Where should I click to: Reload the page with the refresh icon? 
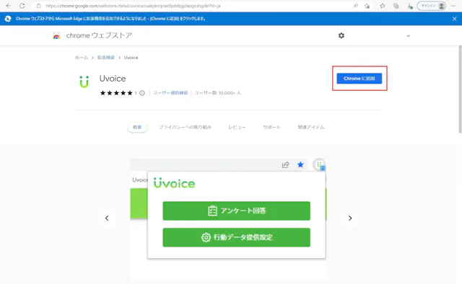pyautogui.click(x=22, y=6)
